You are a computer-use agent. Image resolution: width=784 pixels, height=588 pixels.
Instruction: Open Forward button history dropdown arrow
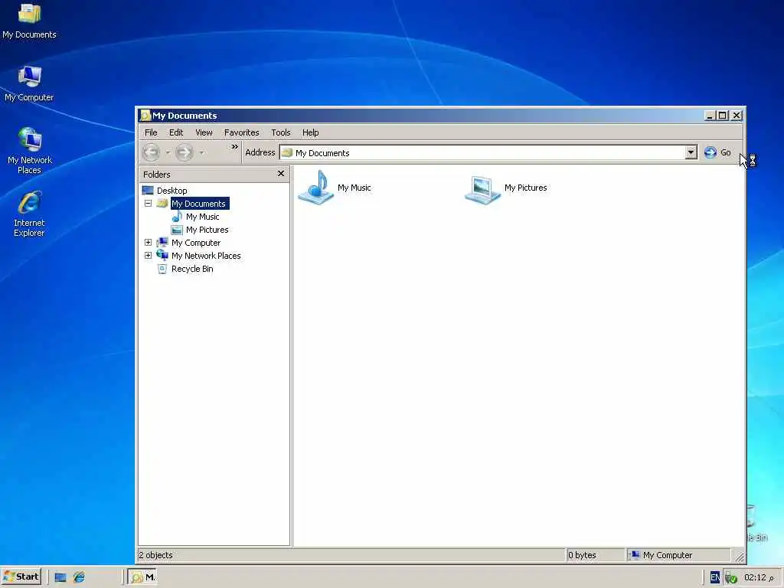click(x=201, y=152)
